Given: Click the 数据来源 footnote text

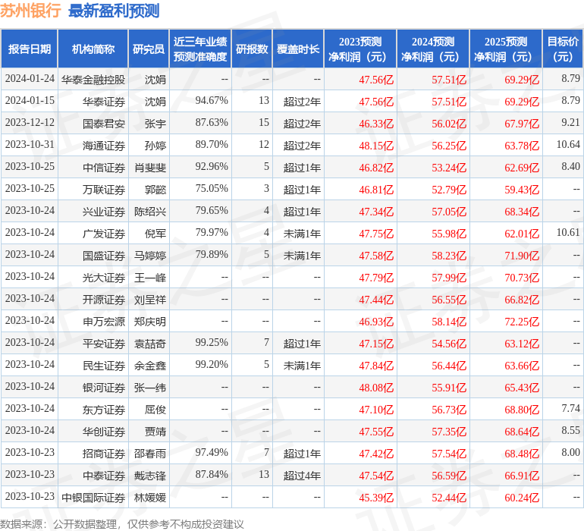Looking at the screenshot, I should [122, 524].
